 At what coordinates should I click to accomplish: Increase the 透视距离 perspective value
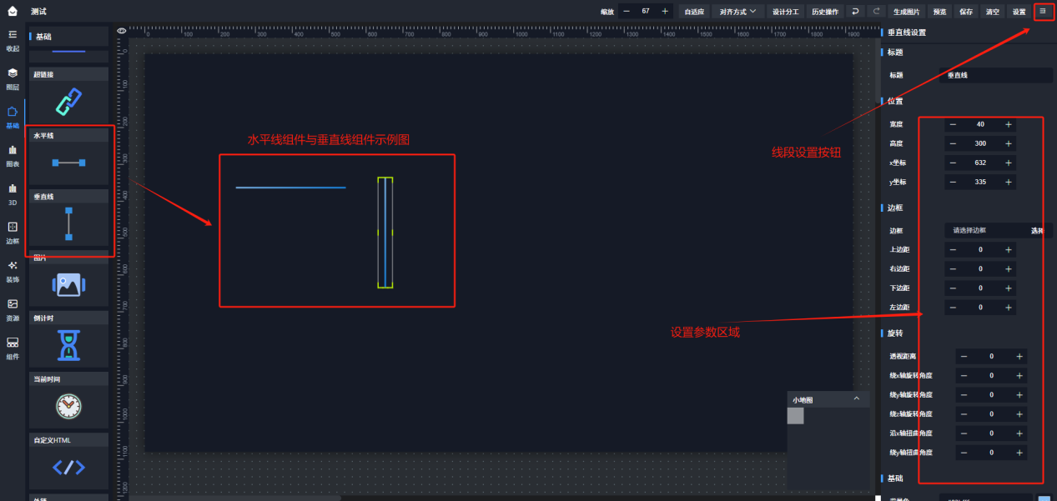(1019, 356)
